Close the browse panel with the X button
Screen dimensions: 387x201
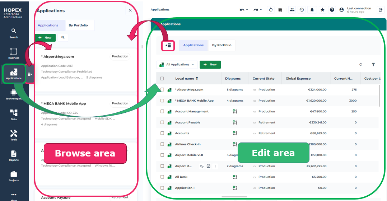coord(130,10)
